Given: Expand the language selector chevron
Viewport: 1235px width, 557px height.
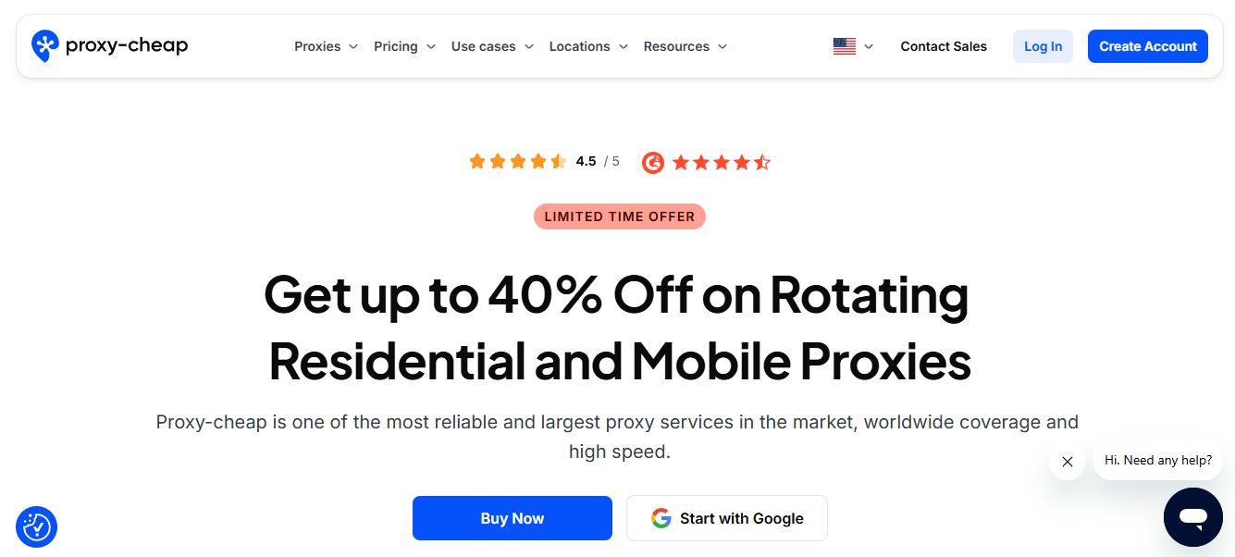Looking at the screenshot, I should tap(868, 45).
